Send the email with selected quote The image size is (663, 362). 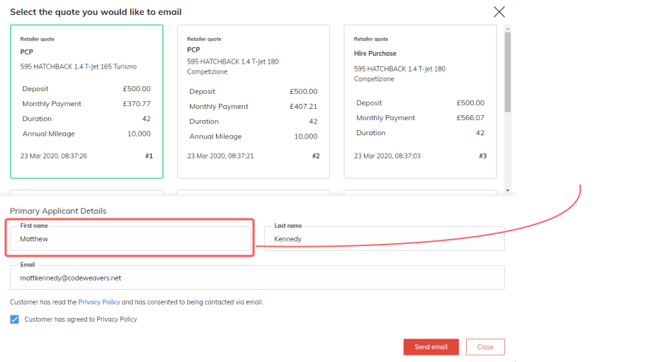(431, 347)
